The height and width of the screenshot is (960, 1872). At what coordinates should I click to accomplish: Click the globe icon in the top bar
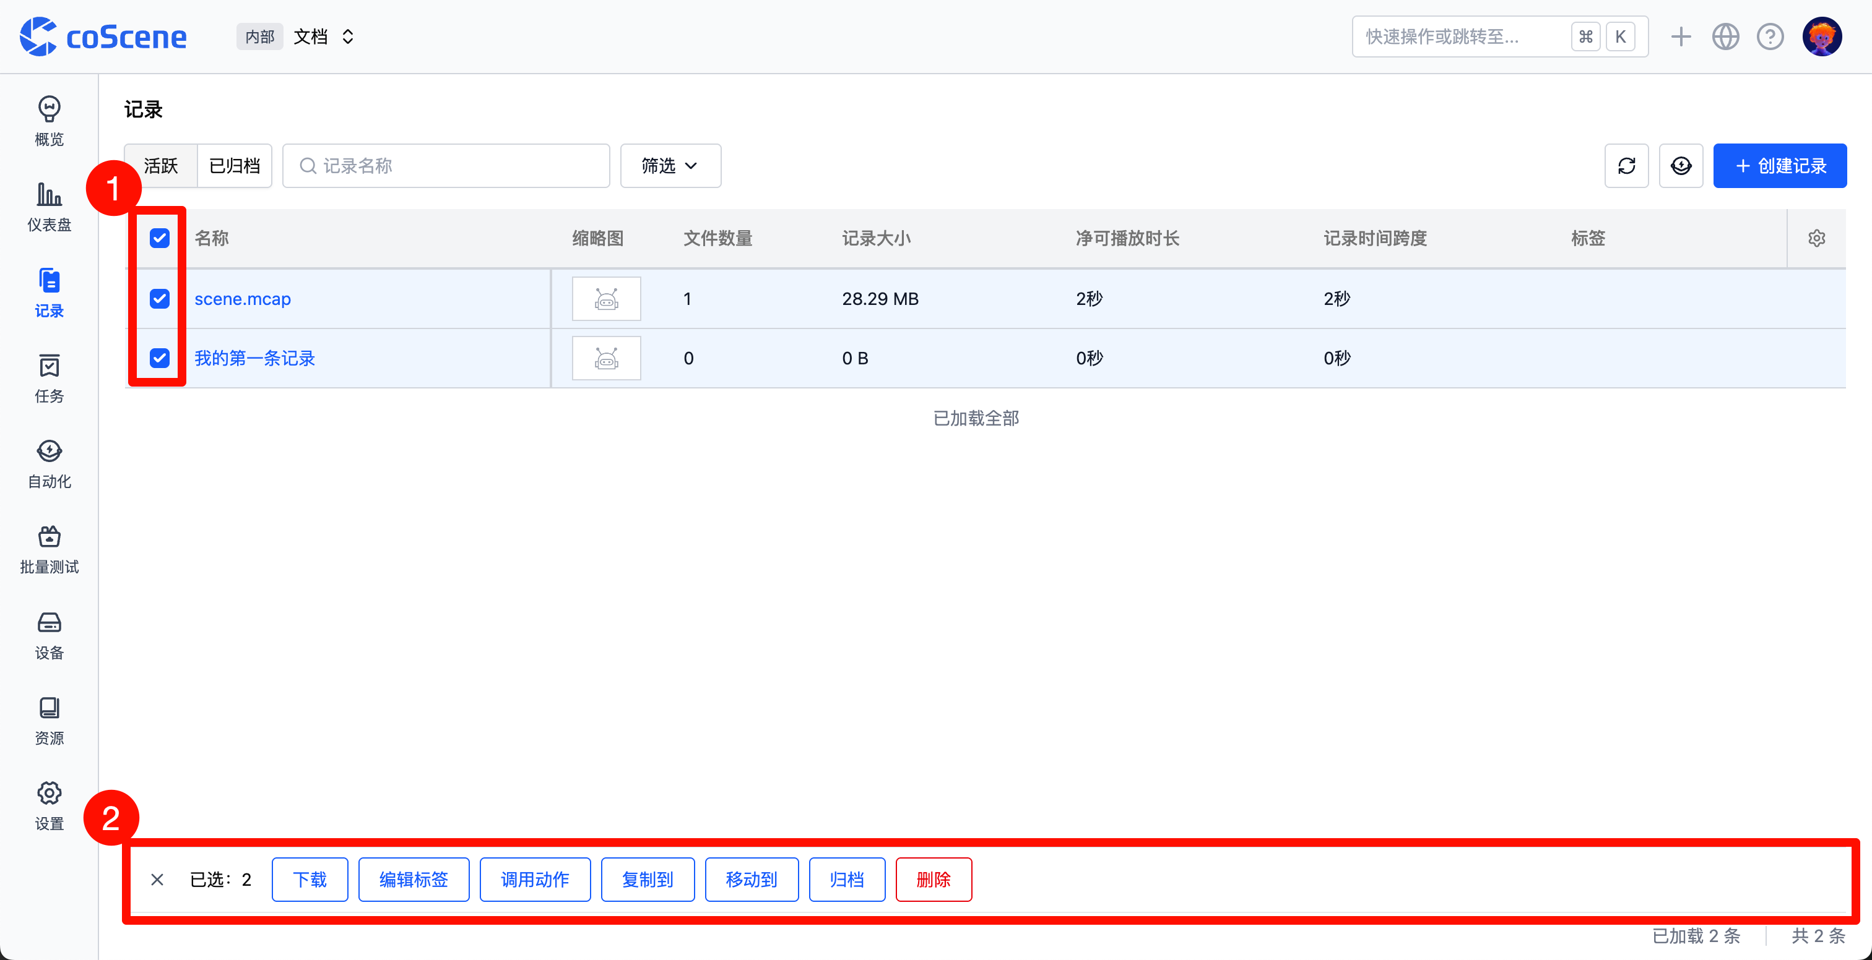tap(1726, 36)
